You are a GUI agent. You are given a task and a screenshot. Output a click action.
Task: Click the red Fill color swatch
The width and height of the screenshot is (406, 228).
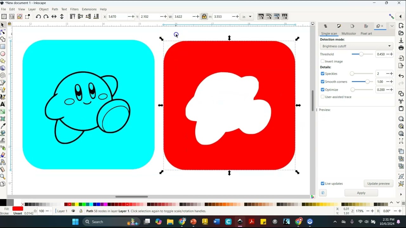[x=18, y=209]
